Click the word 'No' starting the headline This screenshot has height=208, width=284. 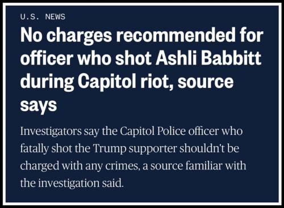point(31,35)
